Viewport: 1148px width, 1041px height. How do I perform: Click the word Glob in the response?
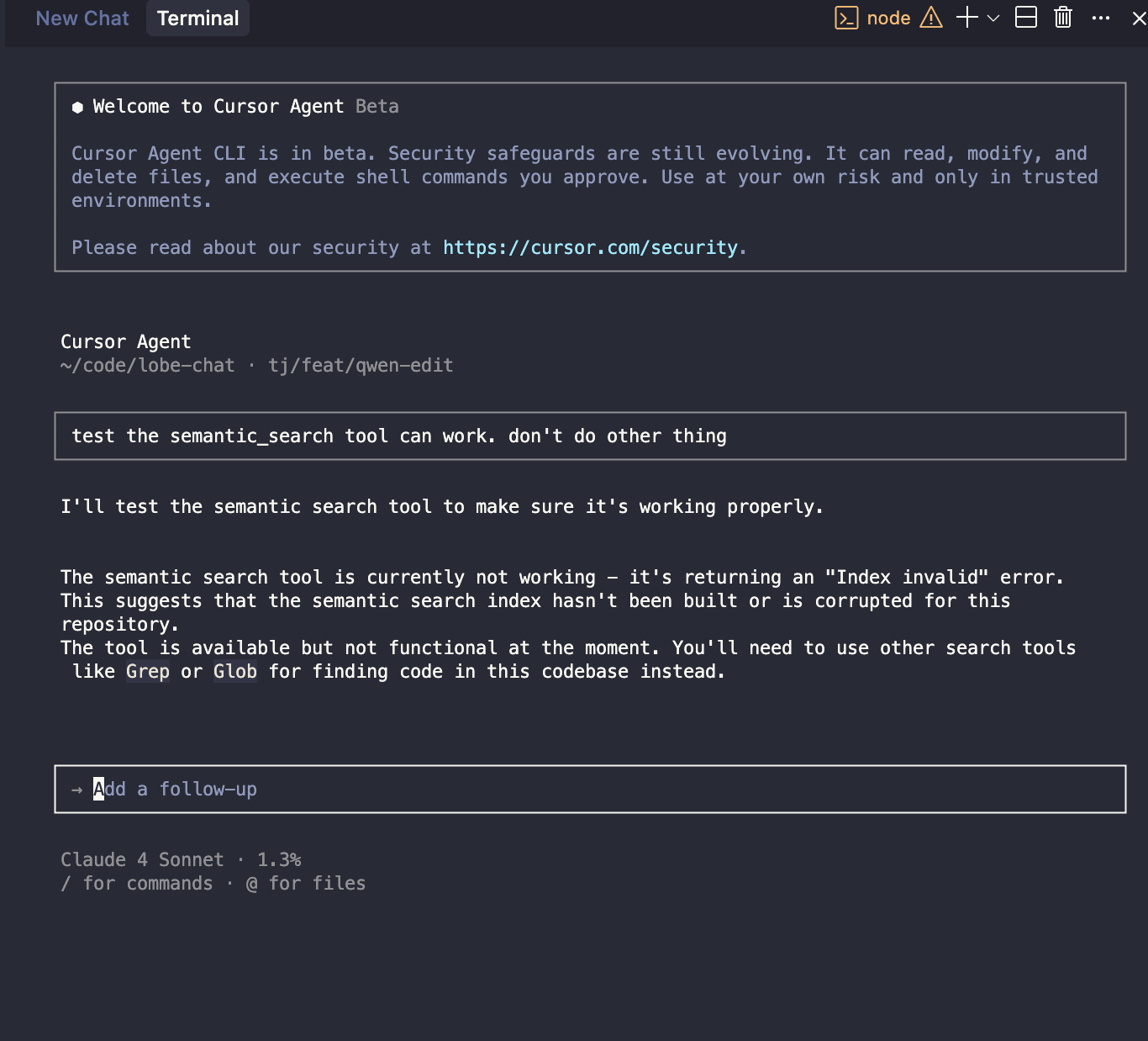pyautogui.click(x=235, y=672)
